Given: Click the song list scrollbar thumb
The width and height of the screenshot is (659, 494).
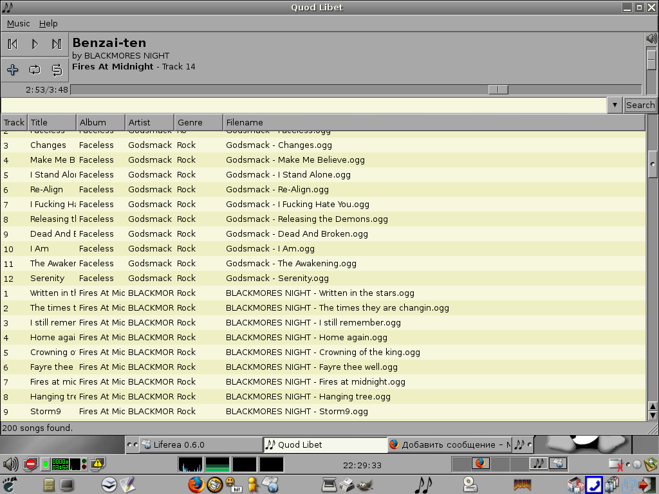Looking at the screenshot, I should coord(653,164).
